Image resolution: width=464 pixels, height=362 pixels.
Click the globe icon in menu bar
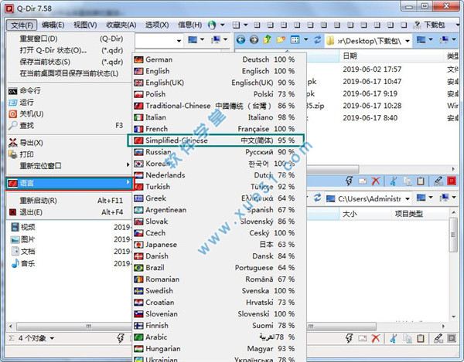coord(212,25)
